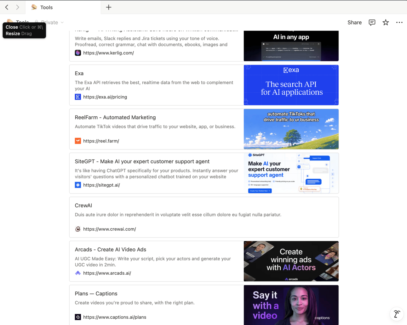Click the Captions black favicon

click(x=78, y=317)
